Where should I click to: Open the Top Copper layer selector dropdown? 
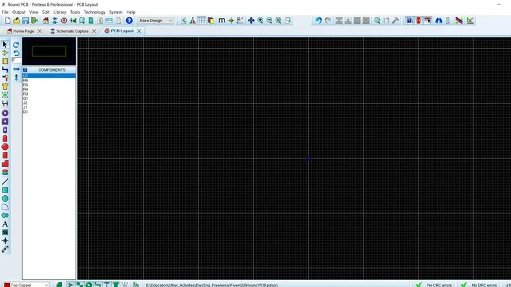point(26,284)
